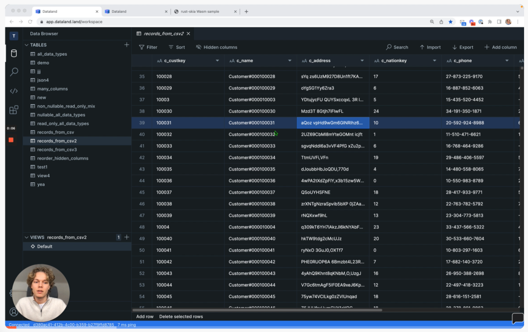Click the Add row button

coord(145,316)
